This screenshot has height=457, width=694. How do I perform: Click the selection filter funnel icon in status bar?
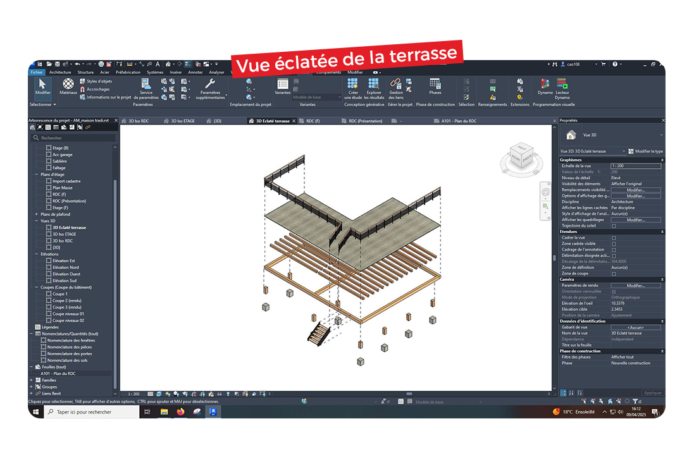coord(635,402)
